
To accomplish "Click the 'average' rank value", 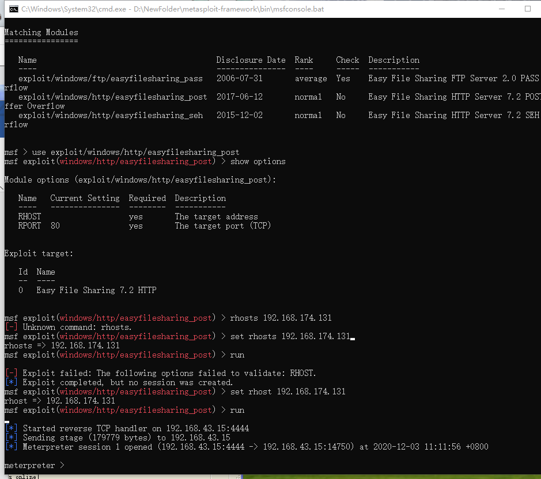I will (311, 79).
